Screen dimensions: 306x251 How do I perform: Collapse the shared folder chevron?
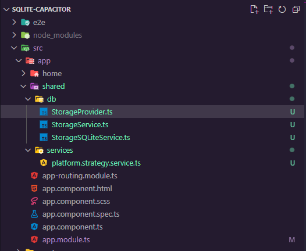[23, 86]
